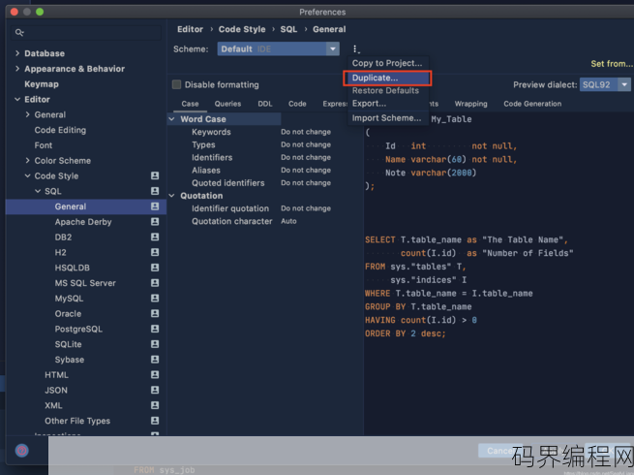Click the Code Style breadcrumb in header

(242, 29)
